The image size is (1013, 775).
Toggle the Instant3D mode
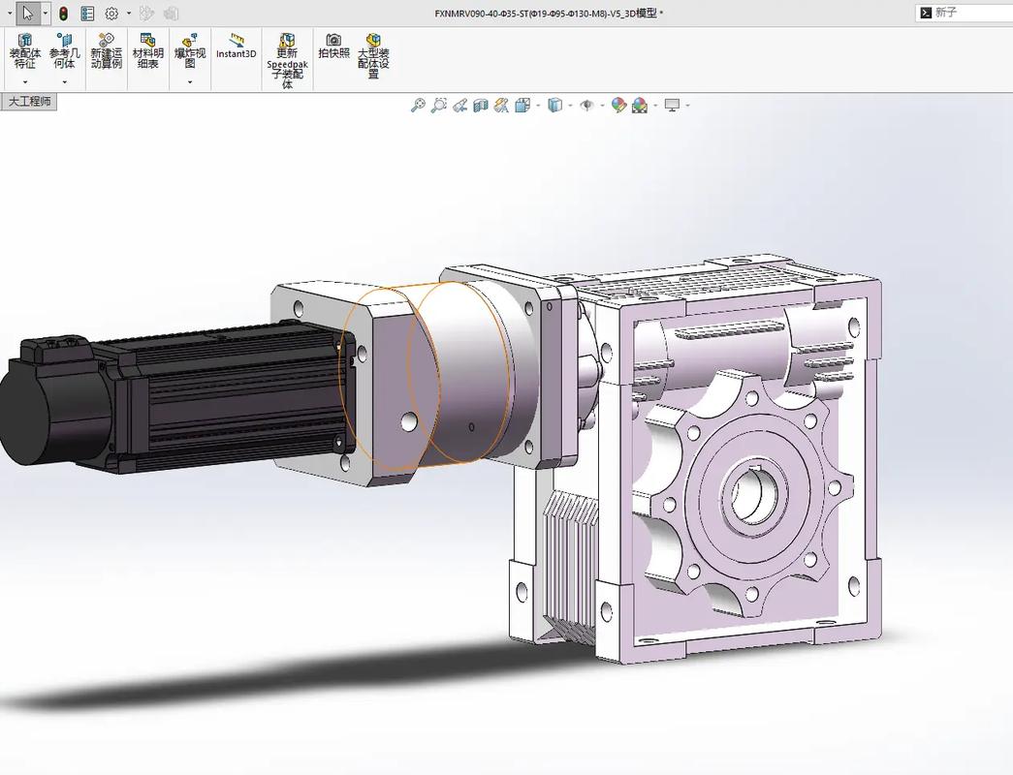[x=236, y=46]
